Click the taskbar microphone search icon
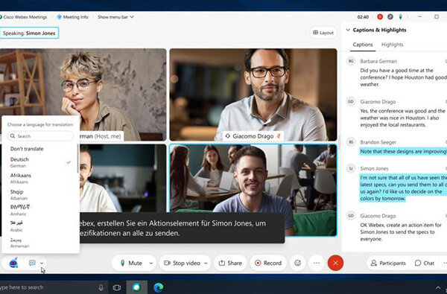 [101, 288]
